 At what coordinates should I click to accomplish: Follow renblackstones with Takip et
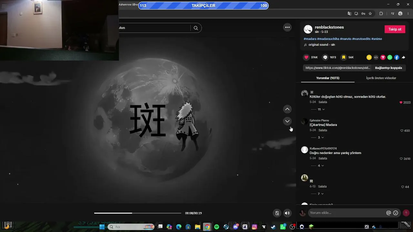click(395, 29)
